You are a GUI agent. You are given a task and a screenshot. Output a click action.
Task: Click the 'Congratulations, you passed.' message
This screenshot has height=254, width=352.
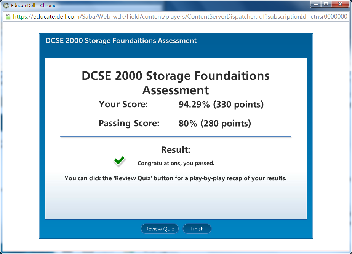pyautogui.click(x=176, y=163)
